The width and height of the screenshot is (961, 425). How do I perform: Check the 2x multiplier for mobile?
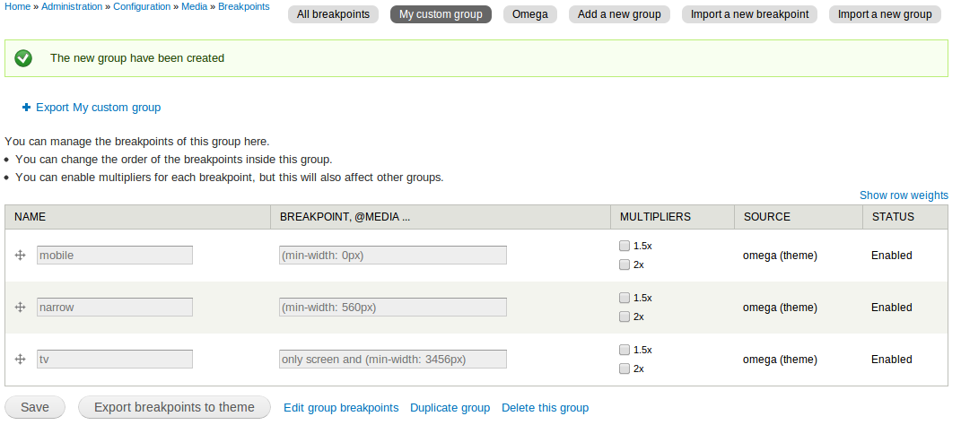point(625,265)
